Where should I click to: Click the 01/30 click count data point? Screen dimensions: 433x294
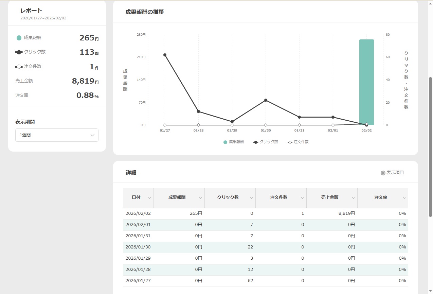point(266,100)
